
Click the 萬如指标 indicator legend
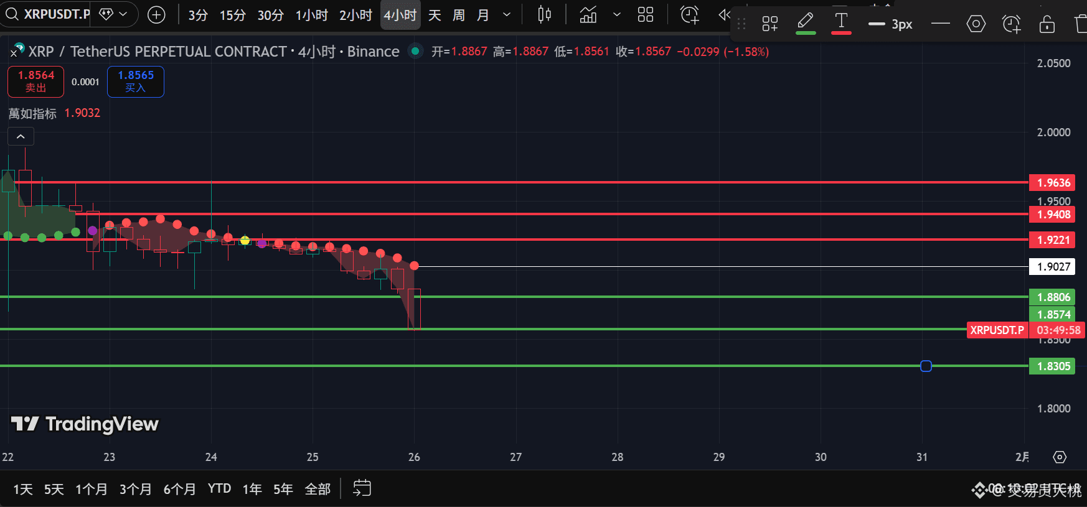click(32, 113)
